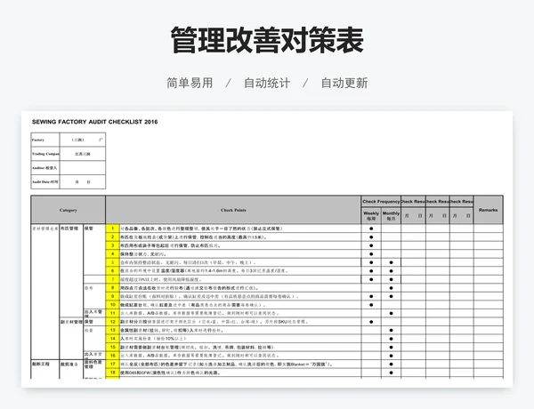Select yellow number cell 11
The height and width of the screenshot is (409, 534).
pyautogui.click(x=113, y=313)
